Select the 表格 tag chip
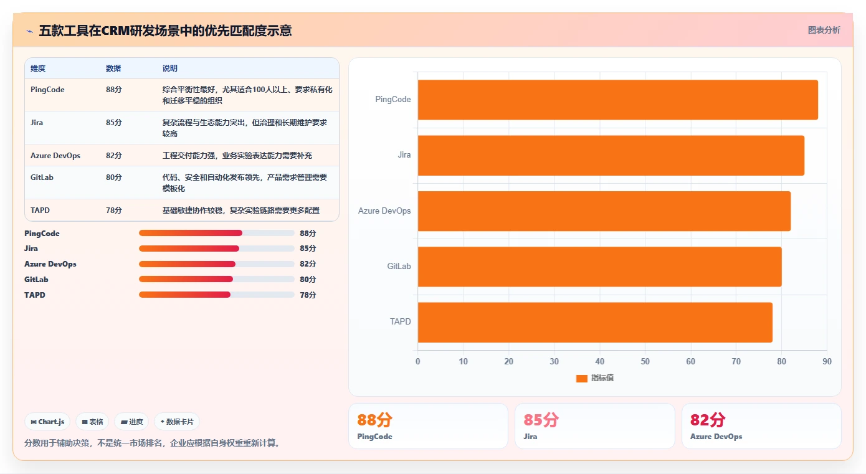The height and width of the screenshot is (474, 866). 92,422
